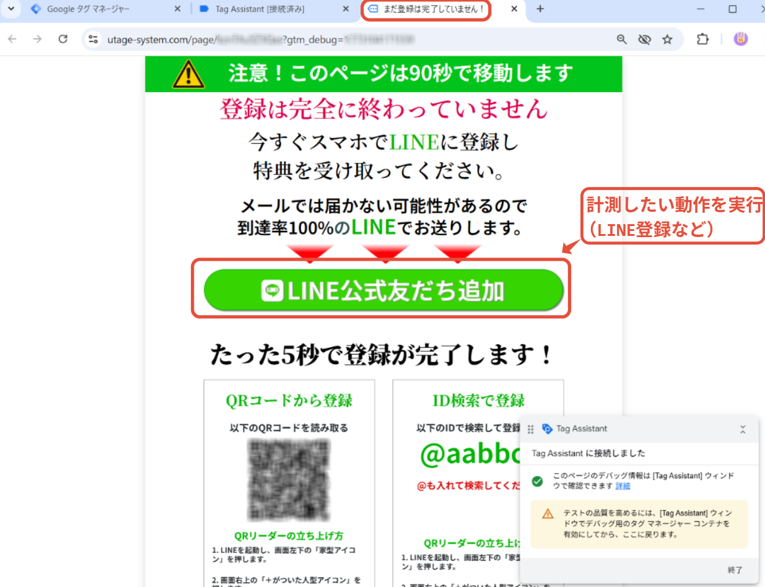Click the profile avatar icon
Viewport: 765px width, 587px height.
pos(740,39)
